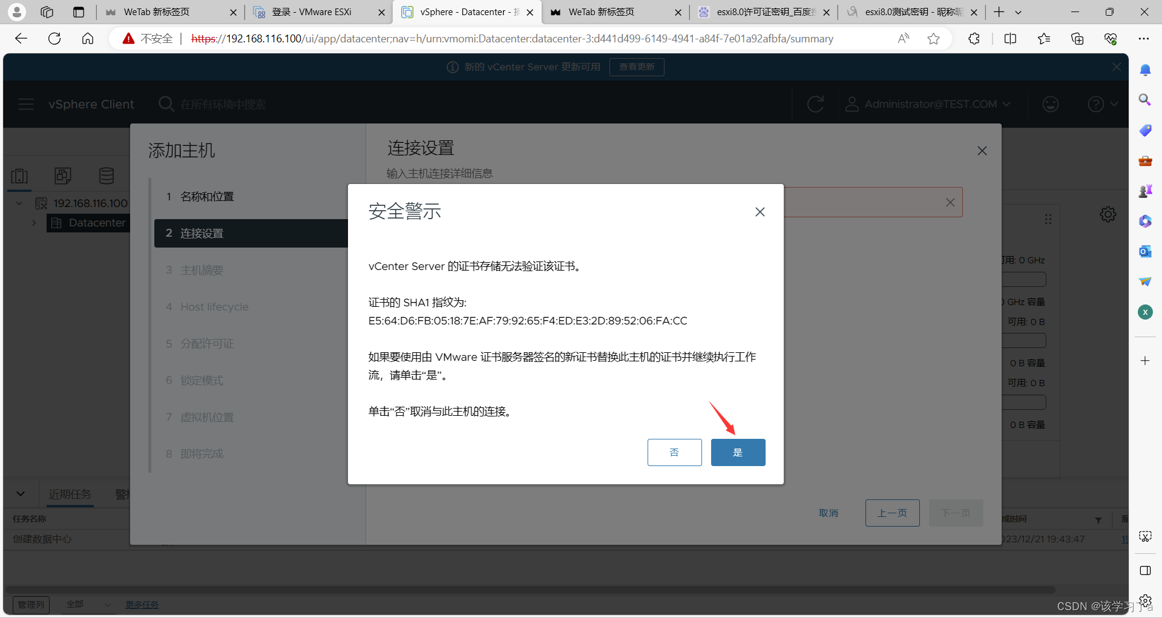The image size is (1162, 618).
Task: Open Storage inventory view icon
Action: pos(107,176)
